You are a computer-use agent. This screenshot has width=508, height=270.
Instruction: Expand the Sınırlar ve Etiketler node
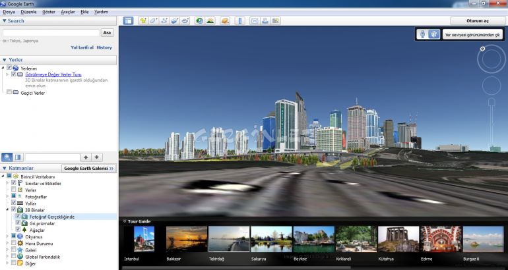click(x=7, y=183)
